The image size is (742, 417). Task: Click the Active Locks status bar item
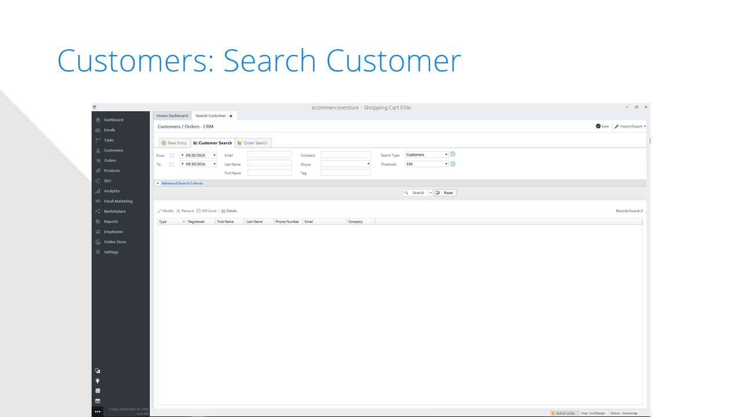tap(563, 413)
